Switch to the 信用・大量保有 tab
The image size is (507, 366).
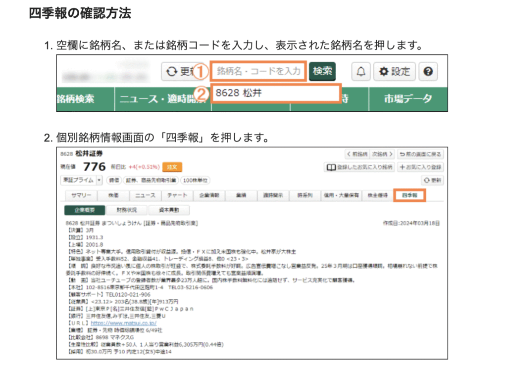pyautogui.click(x=342, y=195)
